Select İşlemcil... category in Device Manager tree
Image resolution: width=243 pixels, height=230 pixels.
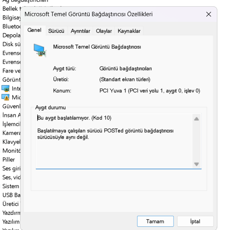pyautogui.click(x=11, y=124)
